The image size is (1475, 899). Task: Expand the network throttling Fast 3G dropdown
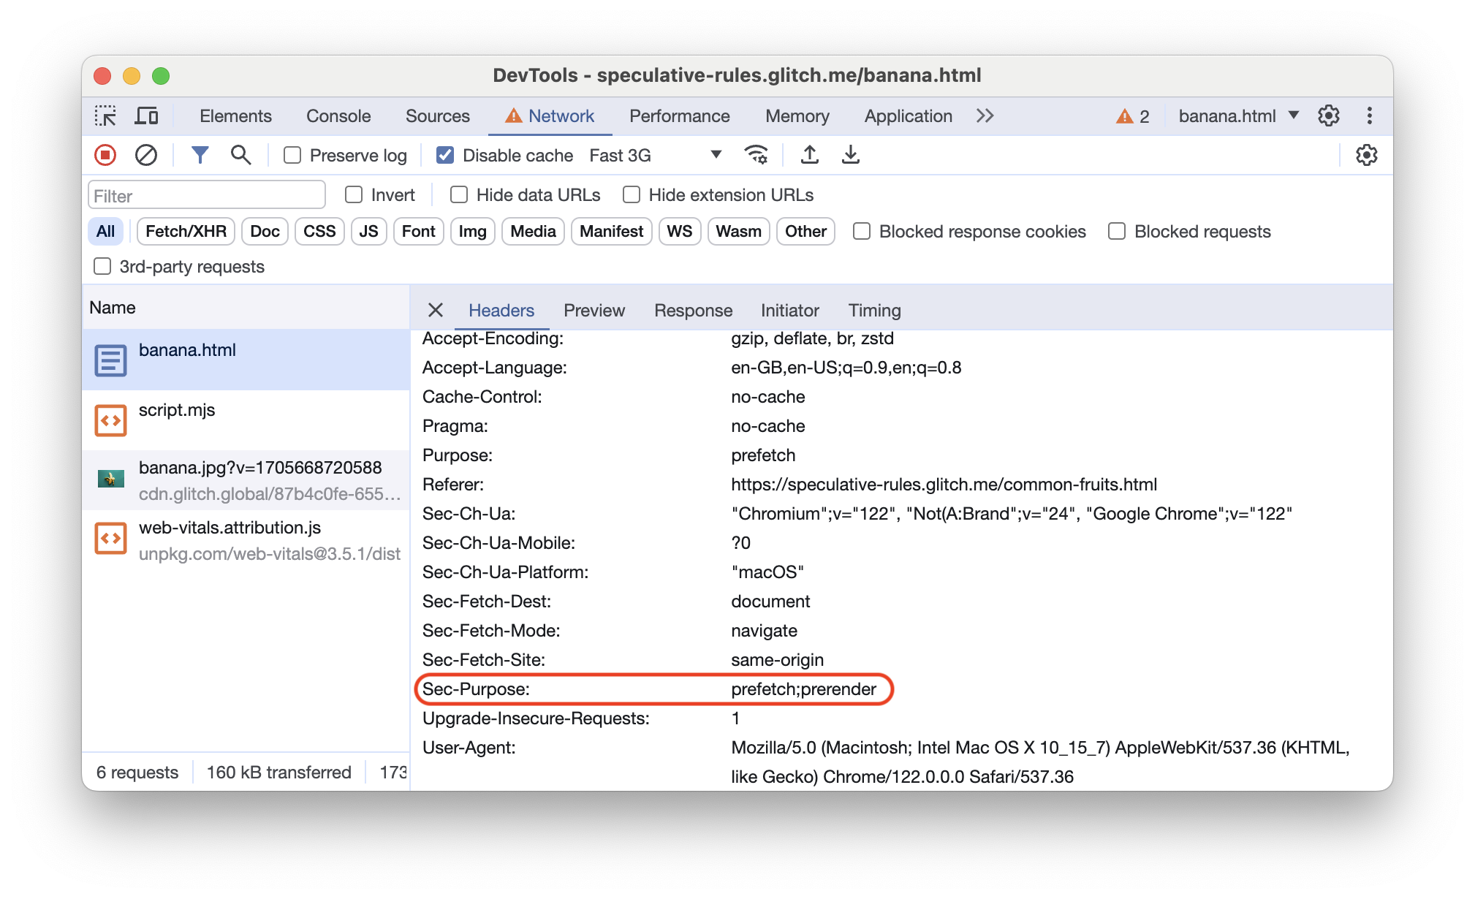click(x=709, y=156)
